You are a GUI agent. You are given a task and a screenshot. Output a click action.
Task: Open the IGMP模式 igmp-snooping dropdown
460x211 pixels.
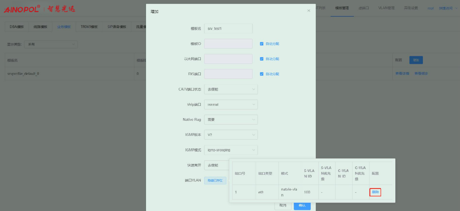[x=231, y=150]
